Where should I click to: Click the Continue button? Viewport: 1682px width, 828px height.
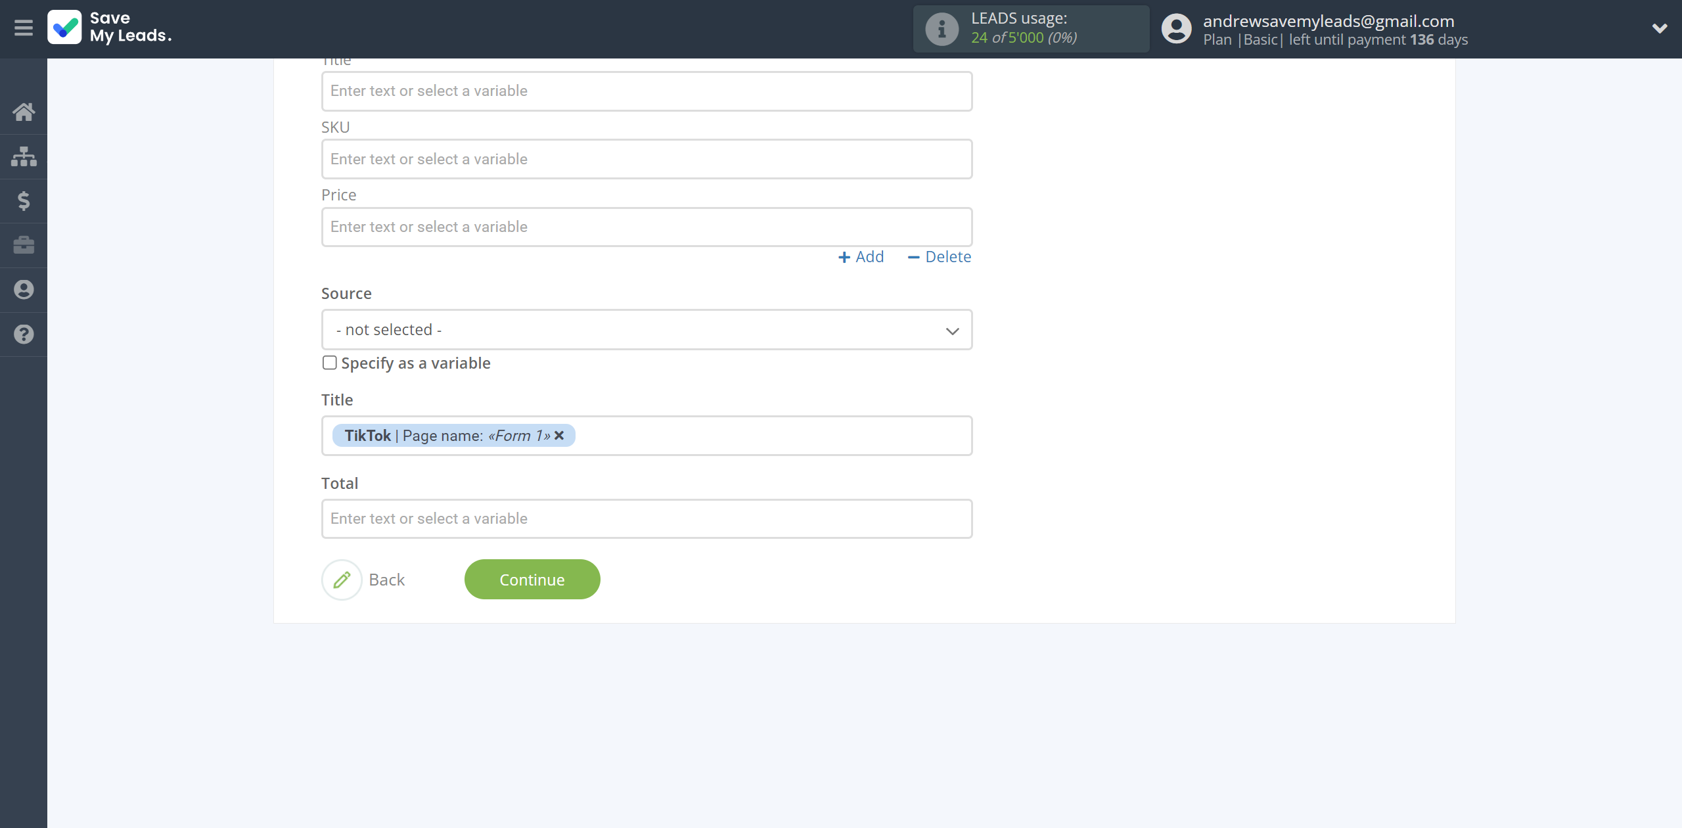[x=532, y=580]
